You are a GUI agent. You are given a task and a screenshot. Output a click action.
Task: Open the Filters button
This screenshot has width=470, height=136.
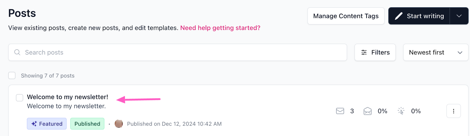pyautogui.click(x=375, y=52)
